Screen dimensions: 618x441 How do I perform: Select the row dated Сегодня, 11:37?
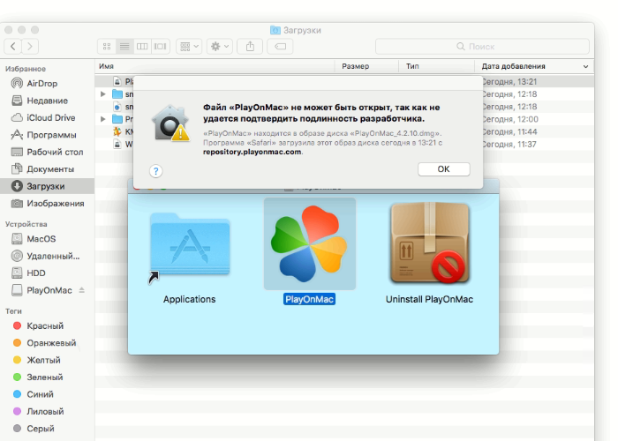(x=344, y=144)
